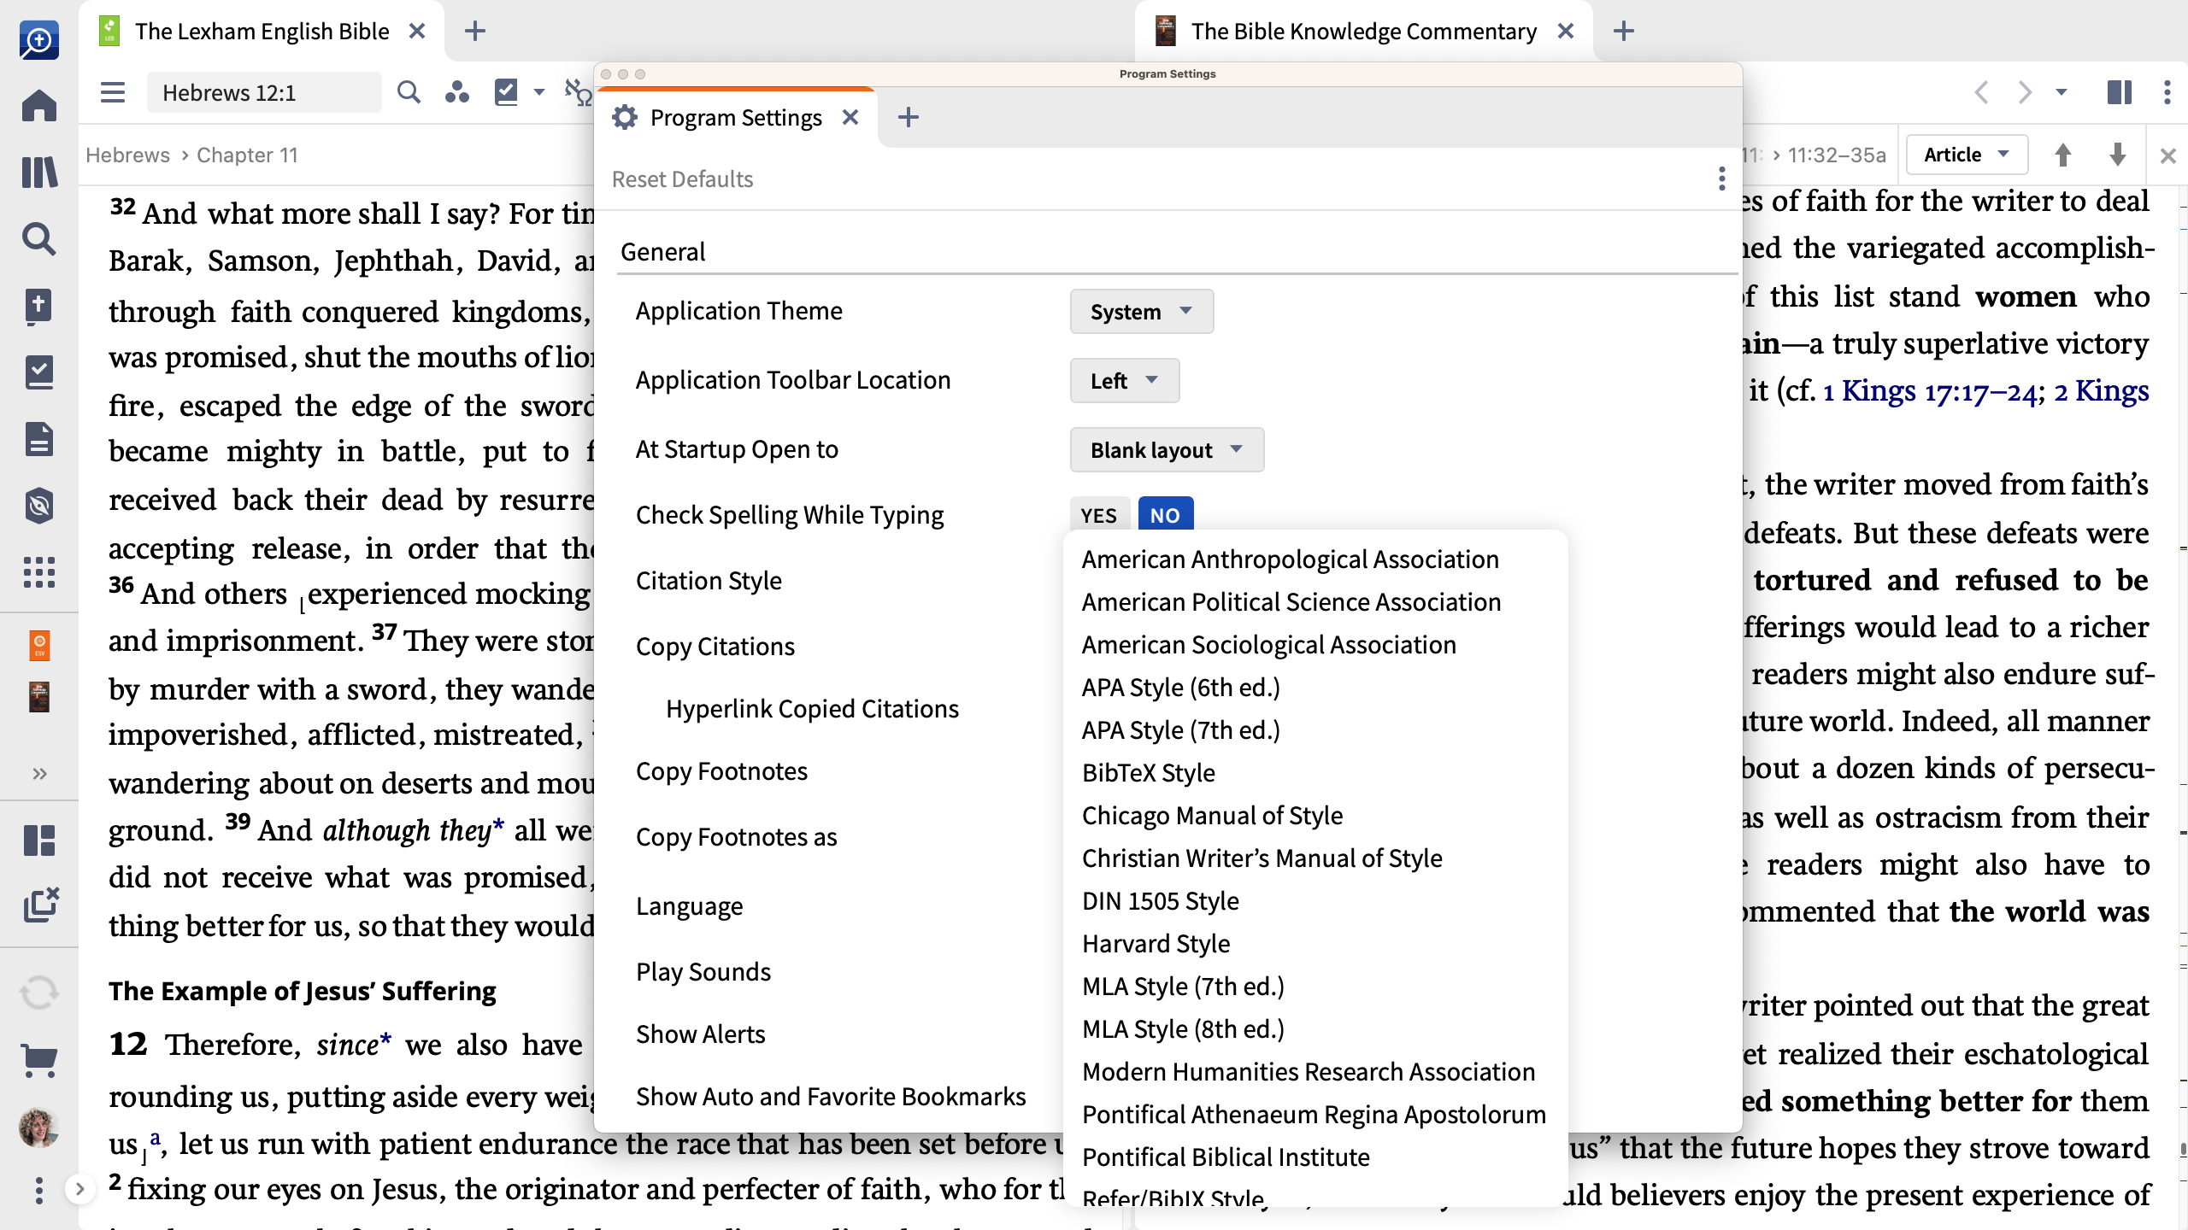Switch to The Bible Knowledge Commentary tab
Image resolution: width=2188 pixels, height=1230 pixels.
click(1363, 32)
